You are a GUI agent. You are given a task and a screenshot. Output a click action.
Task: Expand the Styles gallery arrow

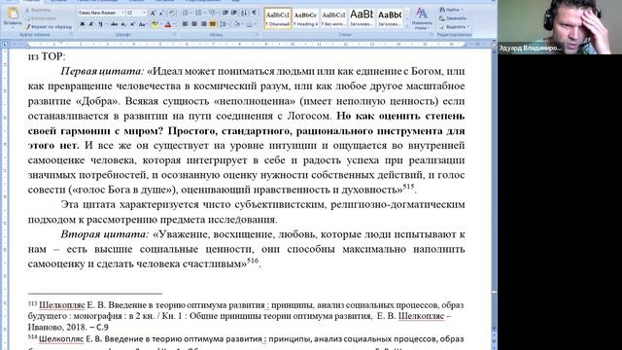[x=407, y=26]
